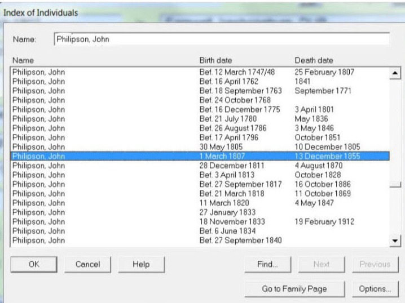Viewport: 405px width, 303px height.
Task: Click death date 11 October 1869
Action: [x=323, y=194]
